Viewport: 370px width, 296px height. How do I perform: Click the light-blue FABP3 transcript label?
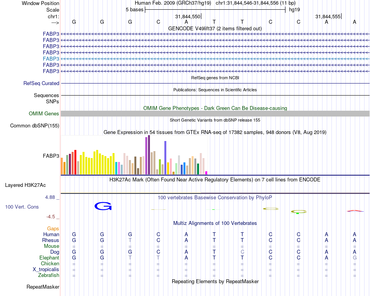[51, 59]
